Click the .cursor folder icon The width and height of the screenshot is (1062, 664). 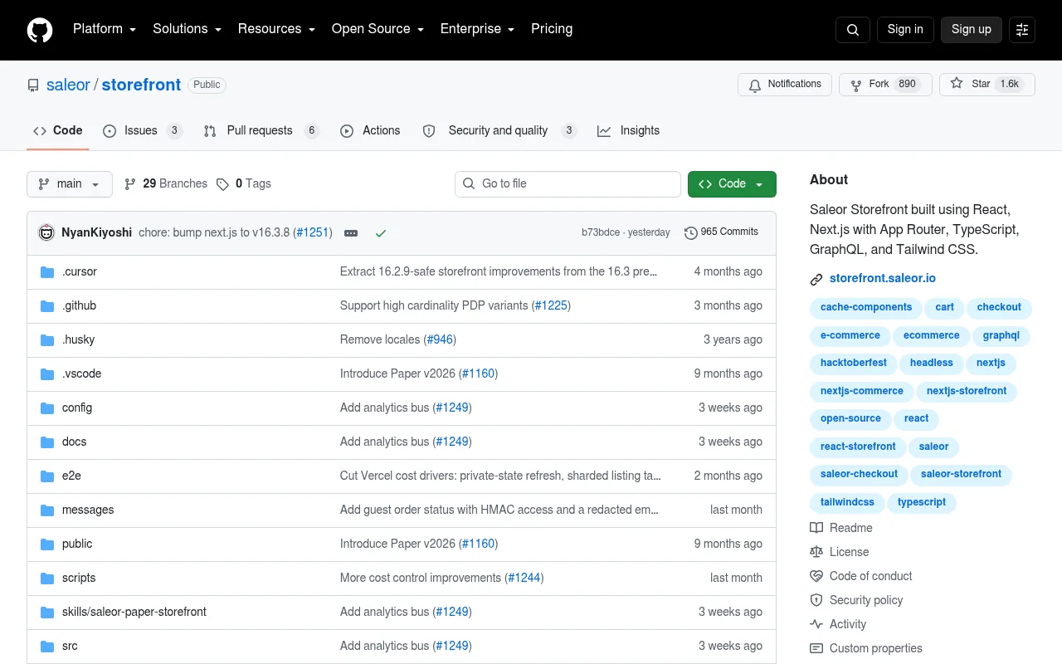(47, 272)
